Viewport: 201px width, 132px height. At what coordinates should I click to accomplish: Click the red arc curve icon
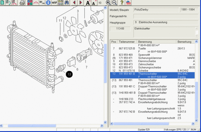(x=36, y=3)
